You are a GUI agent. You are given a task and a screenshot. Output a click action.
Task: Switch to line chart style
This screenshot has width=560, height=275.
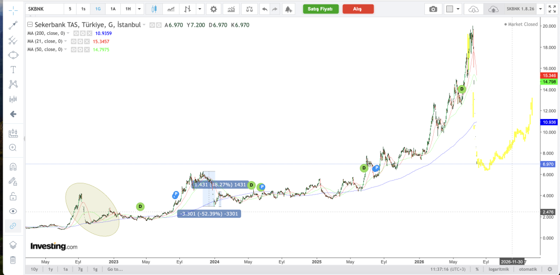point(171,9)
